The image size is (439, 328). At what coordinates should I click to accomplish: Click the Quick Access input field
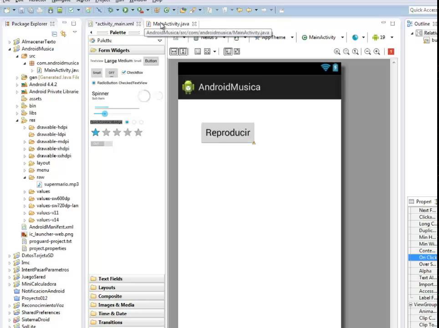424,10
